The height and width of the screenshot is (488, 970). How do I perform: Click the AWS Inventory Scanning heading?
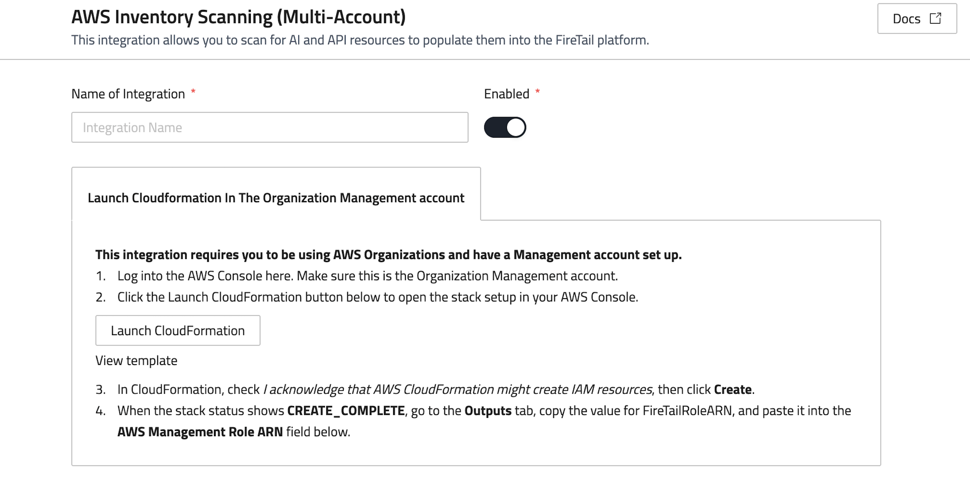(x=238, y=17)
